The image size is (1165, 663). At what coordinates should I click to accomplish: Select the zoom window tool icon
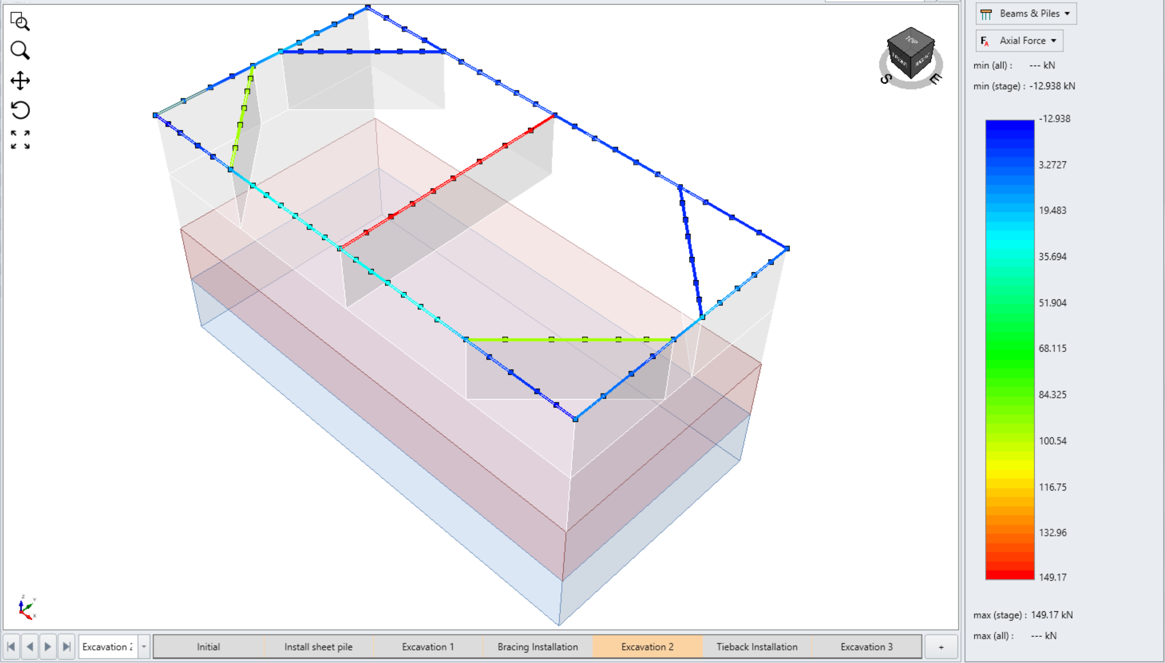pyautogui.click(x=20, y=21)
